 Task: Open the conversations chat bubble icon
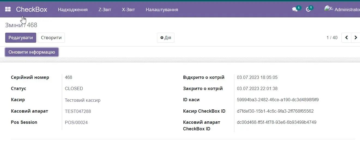(x=295, y=10)
